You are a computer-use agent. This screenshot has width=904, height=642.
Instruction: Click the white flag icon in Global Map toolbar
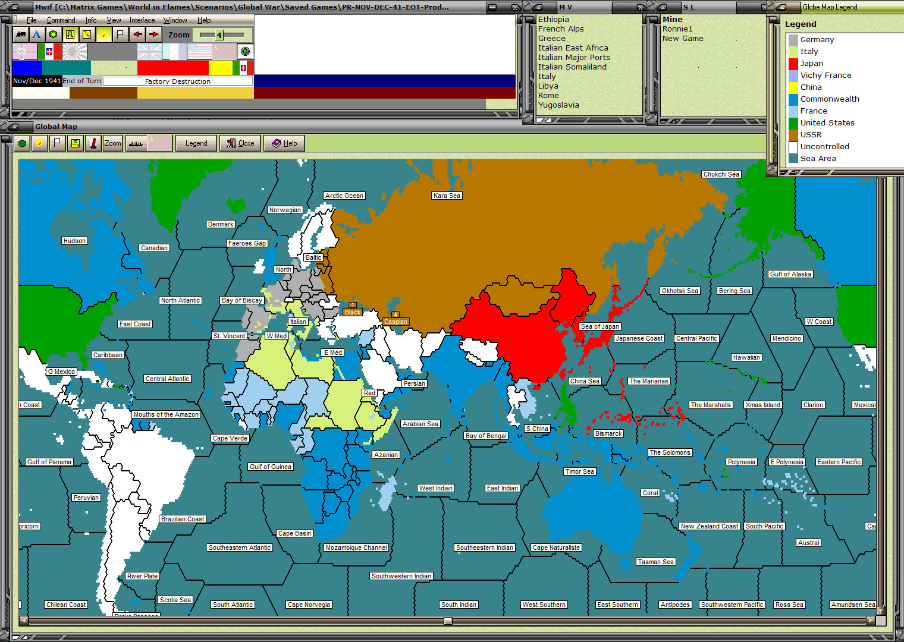pyautogui.click(x=58, y=143)
